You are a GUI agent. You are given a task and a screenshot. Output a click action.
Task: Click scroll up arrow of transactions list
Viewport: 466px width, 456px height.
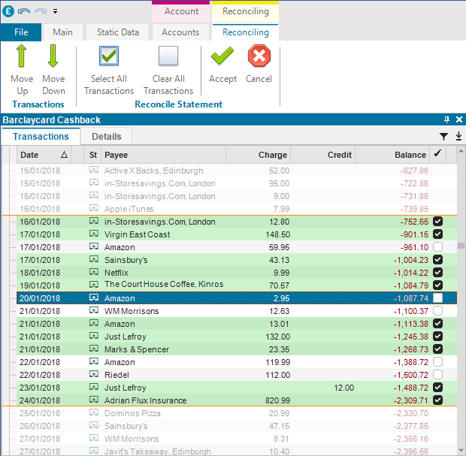tap(461, 151)
